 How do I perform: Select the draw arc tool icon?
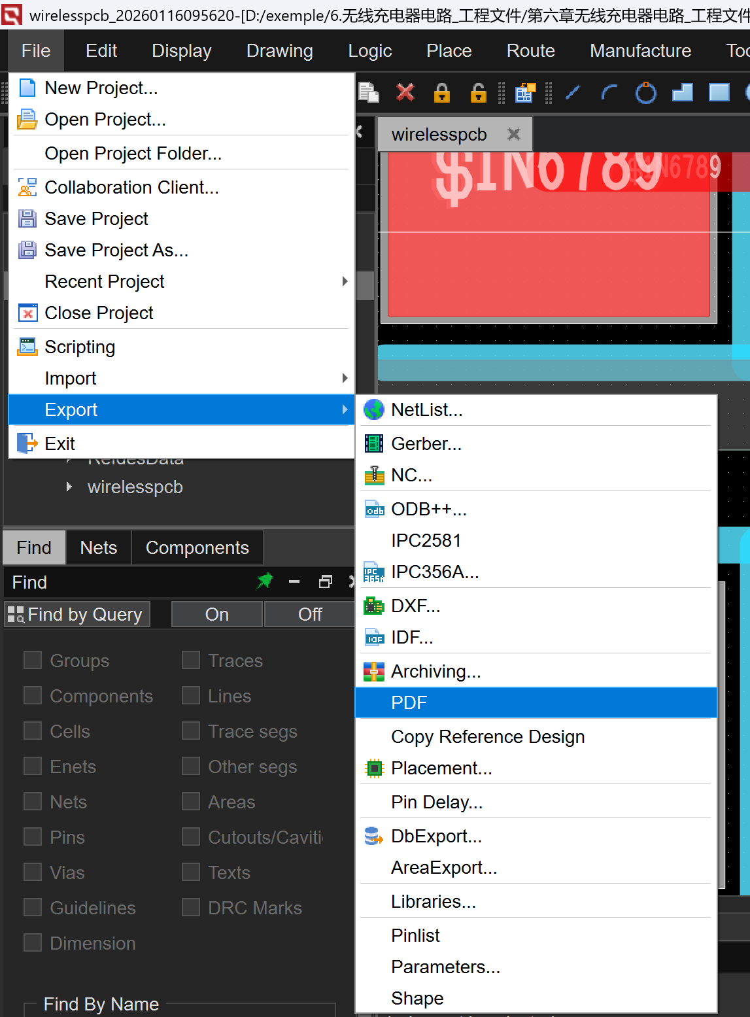[x=609, y=93]
